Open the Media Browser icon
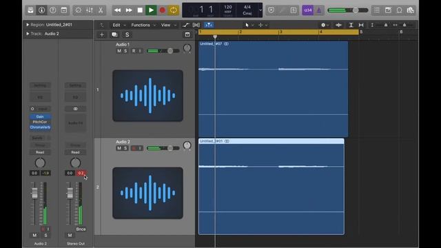Viewport: 441px width, 248px height. 411,10
